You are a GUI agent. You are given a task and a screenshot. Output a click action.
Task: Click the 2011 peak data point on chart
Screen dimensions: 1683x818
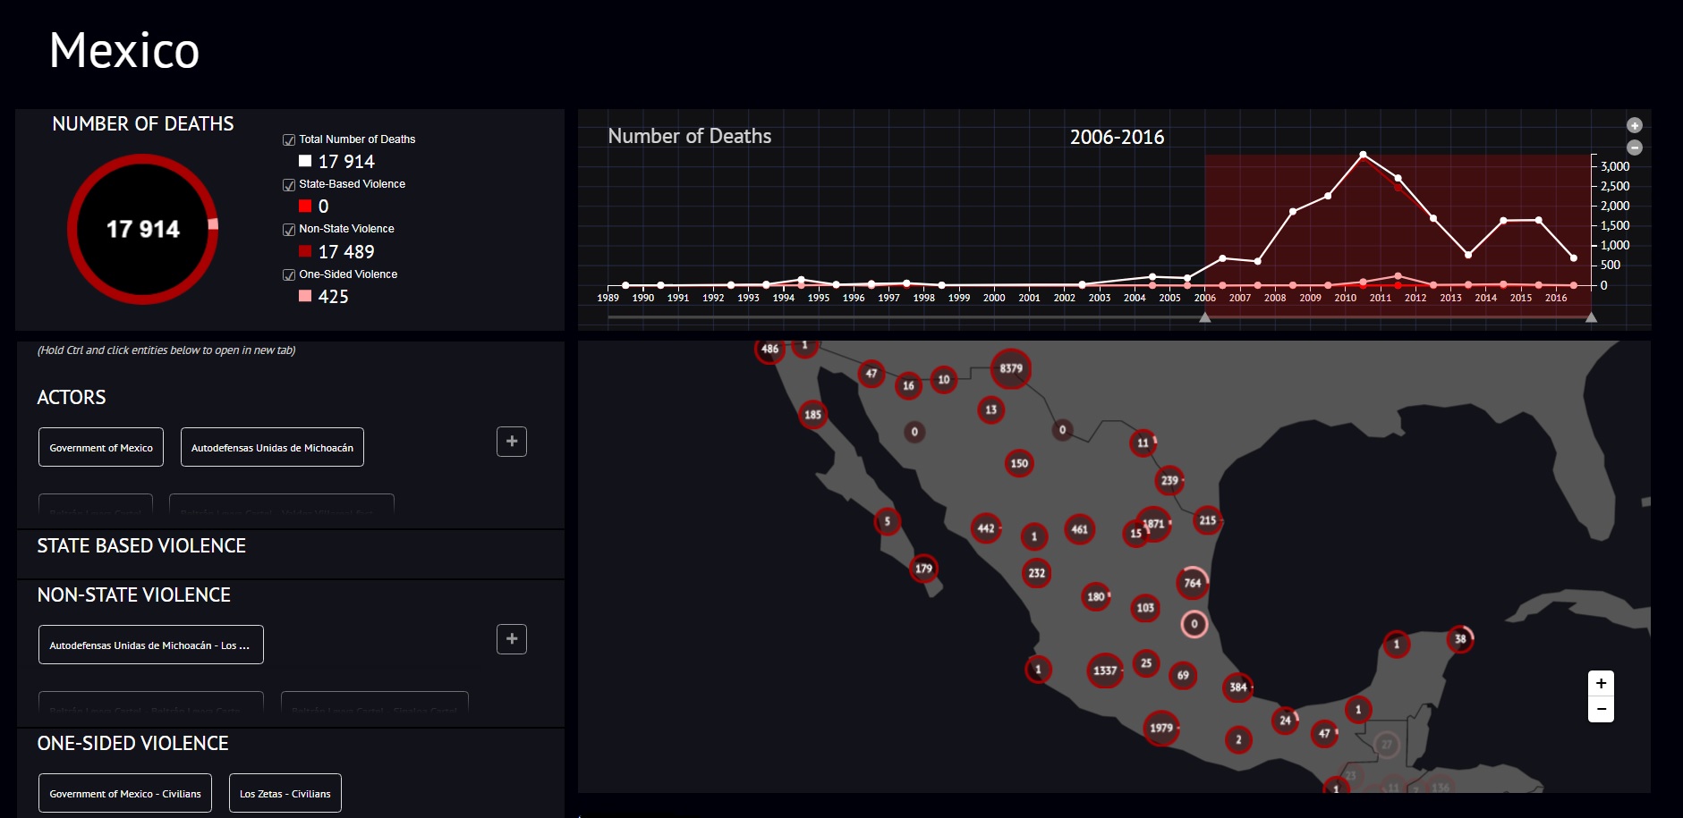pos(1363,155)
